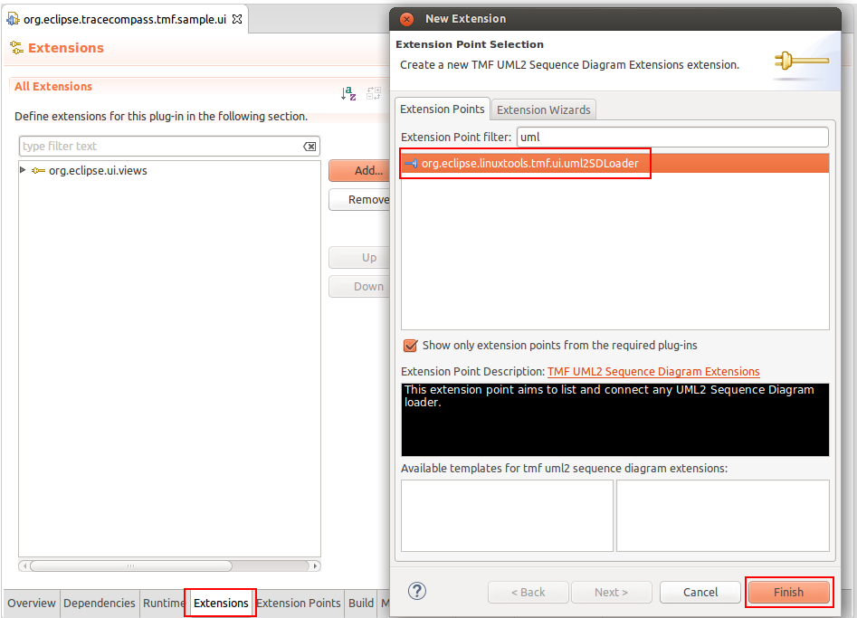Sort extensions alphabetically

(348, 93)
